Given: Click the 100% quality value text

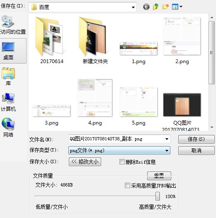Looking at the screenshot, I should tap(170, 196).
